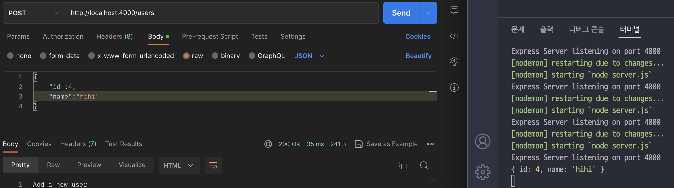Viewport: 674px width, 188px height.
Task: Click the lightbulb related-requests icon
Action: pos(454,62)
